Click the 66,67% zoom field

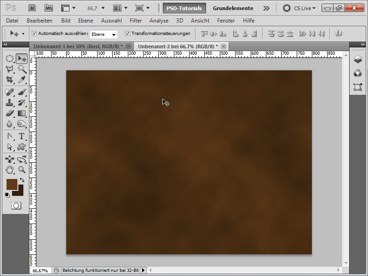(x=40, y=270)
